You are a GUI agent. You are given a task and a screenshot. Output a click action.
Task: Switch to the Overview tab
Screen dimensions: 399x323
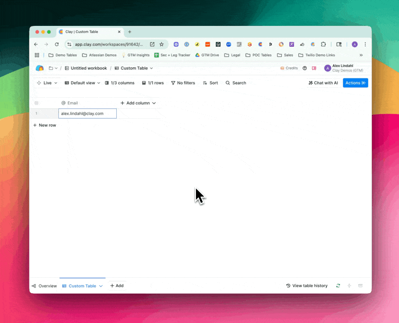pyautogui.click(x=44, y=286)
